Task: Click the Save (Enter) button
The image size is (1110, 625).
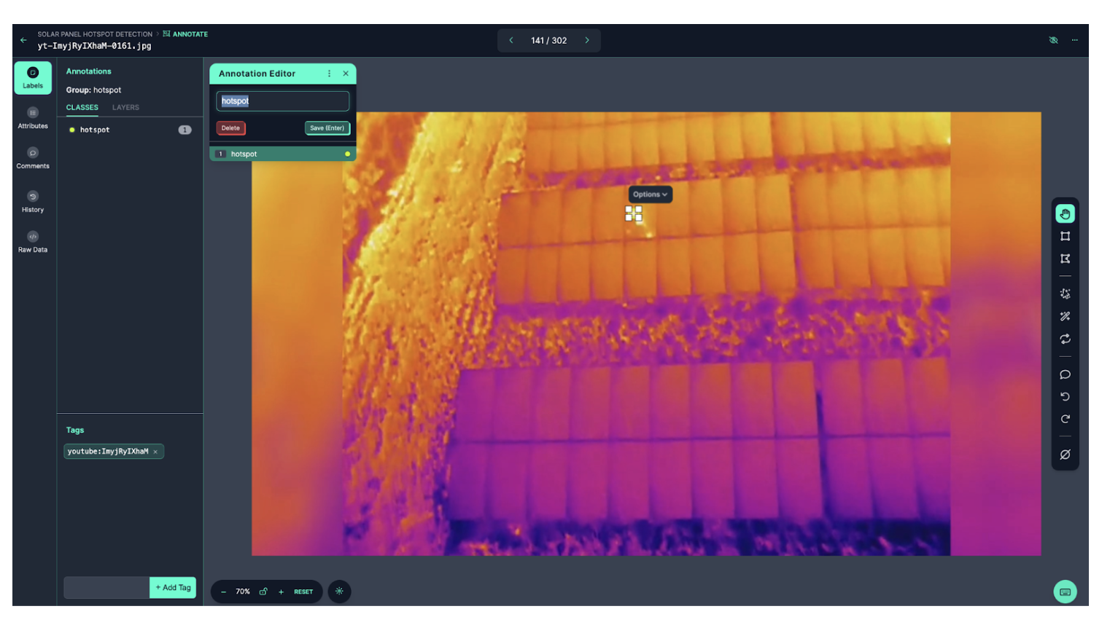Action: click(327, 128)
